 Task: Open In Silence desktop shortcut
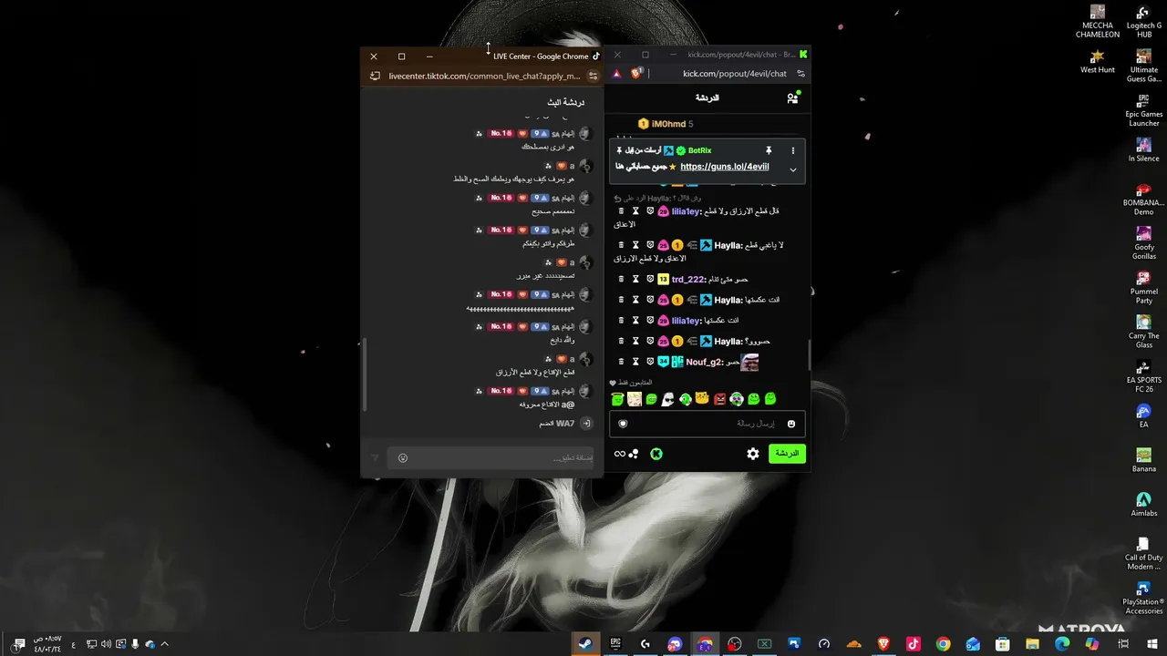pos(1144,149)
